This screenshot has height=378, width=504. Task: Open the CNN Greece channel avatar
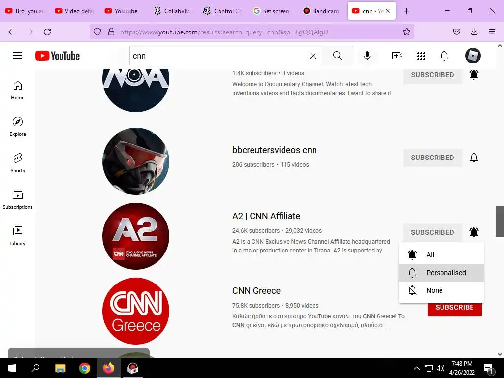136,311
